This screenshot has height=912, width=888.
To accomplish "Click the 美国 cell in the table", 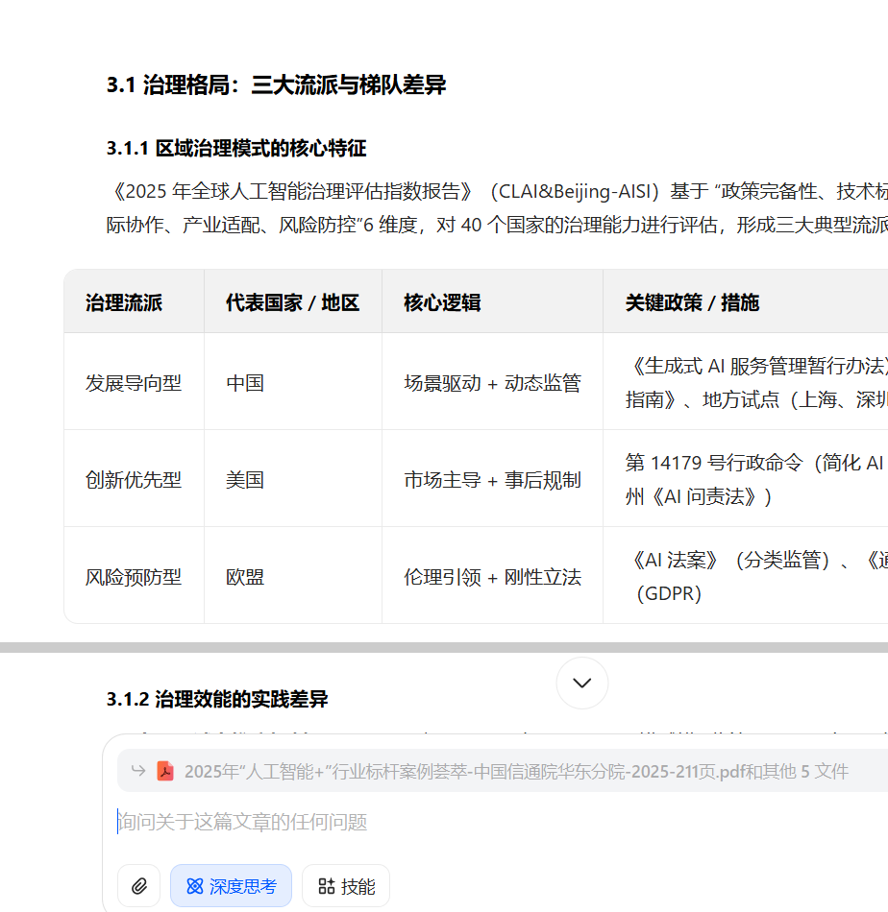I will coord(245,480).
